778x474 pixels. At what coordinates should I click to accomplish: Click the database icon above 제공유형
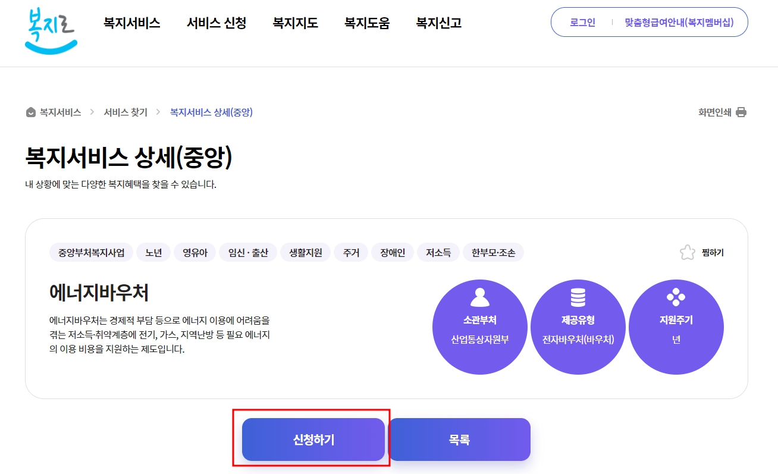[x=578, y=296]
